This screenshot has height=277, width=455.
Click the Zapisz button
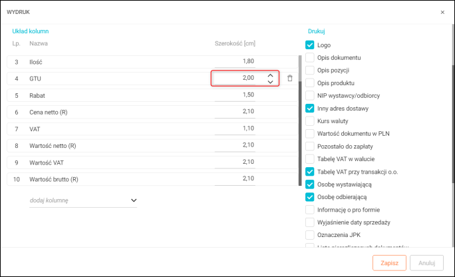pos(389,262)
